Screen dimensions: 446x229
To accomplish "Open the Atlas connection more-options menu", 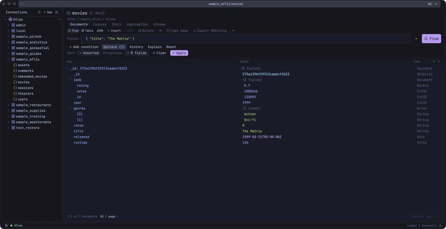I will coord(59,19).
